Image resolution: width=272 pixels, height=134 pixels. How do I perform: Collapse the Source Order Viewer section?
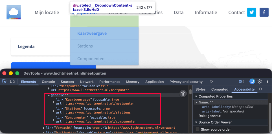196,122
